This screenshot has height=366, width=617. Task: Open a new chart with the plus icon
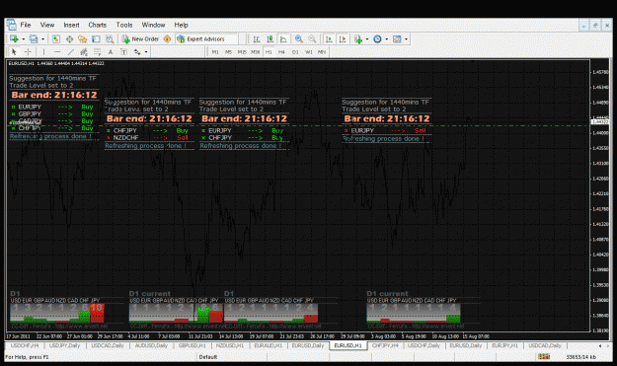coord(14,38)
